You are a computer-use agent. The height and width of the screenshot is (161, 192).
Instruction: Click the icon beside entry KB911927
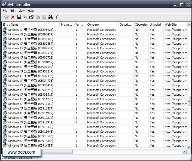coord(5,113)
